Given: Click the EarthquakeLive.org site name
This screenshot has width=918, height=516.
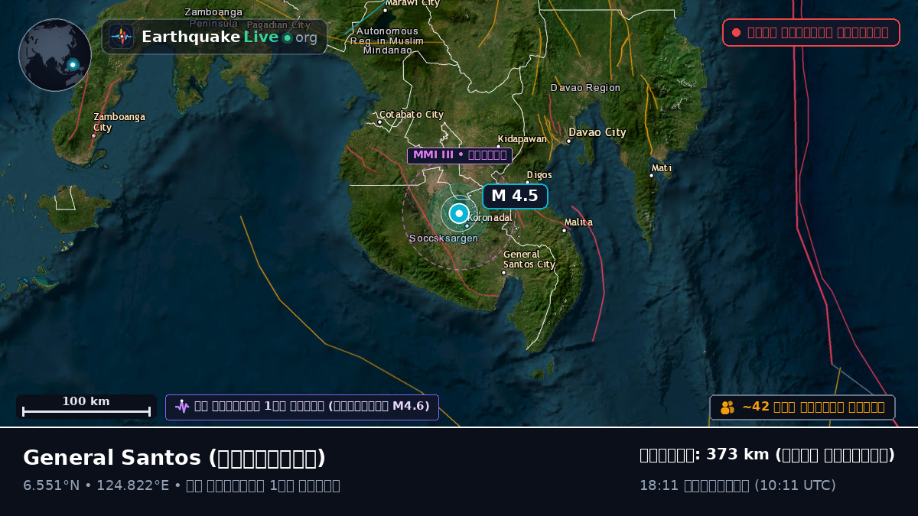Looking at the screenshot, I should [229, 37].
